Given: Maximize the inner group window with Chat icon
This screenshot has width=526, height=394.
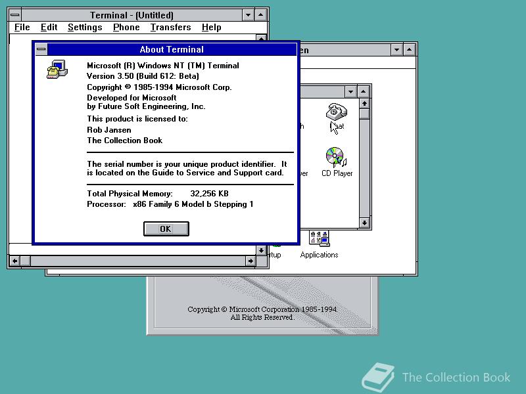Looking at the screenshot, I should [x=364, y=92].
